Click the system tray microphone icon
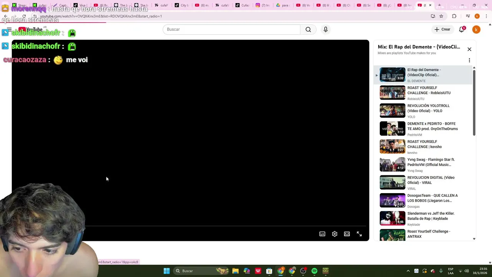The width and height of the screenshot is (492, 277). pyautogui.click(x=441, y=271)
